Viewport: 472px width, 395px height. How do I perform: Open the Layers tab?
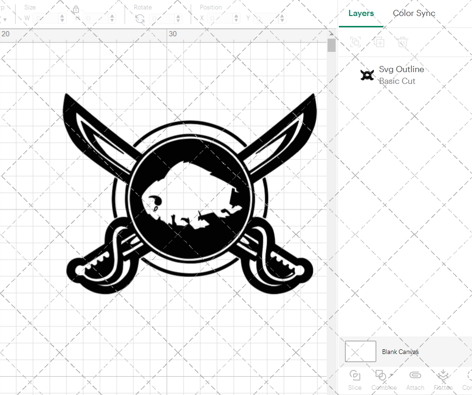pos(361,13)
